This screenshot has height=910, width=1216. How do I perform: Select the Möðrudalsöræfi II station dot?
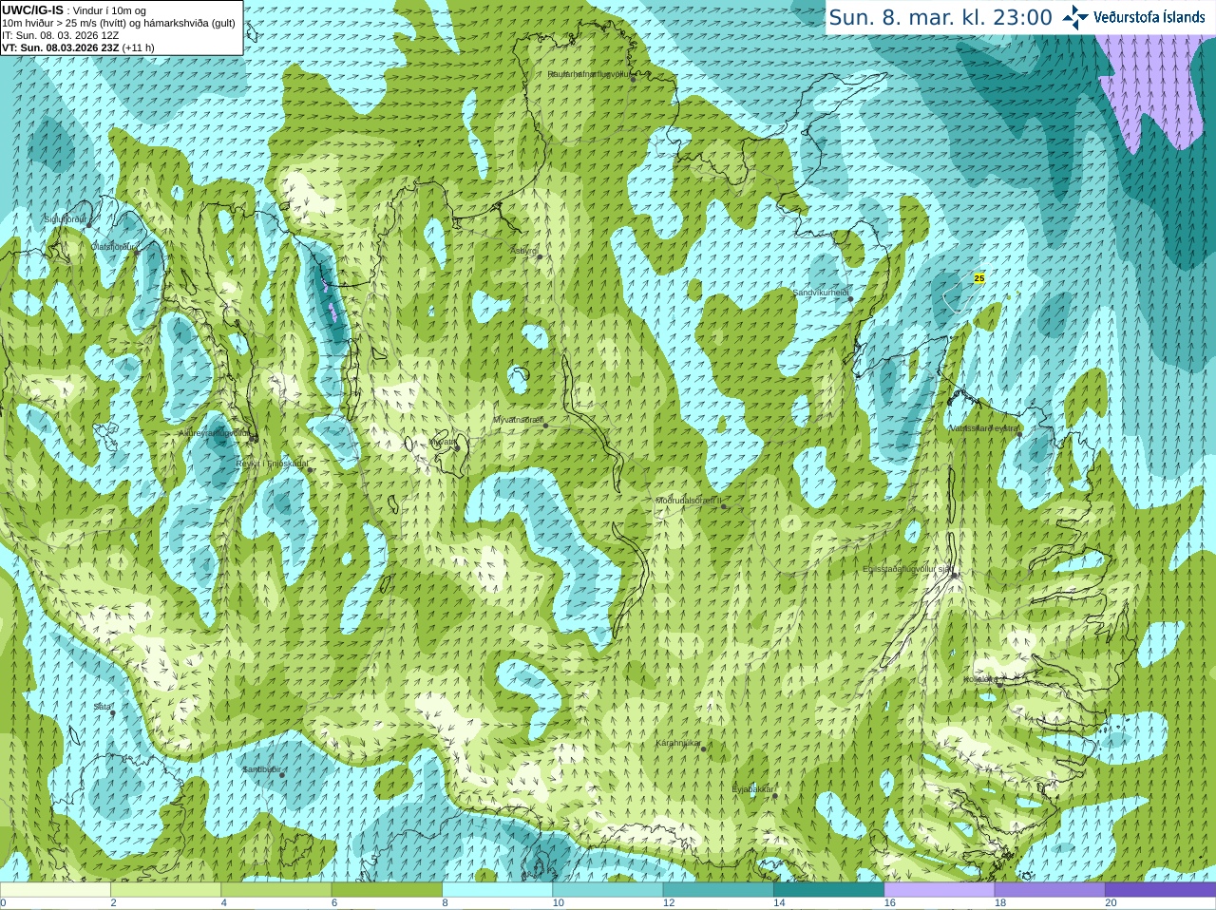[x=724, y=506]
